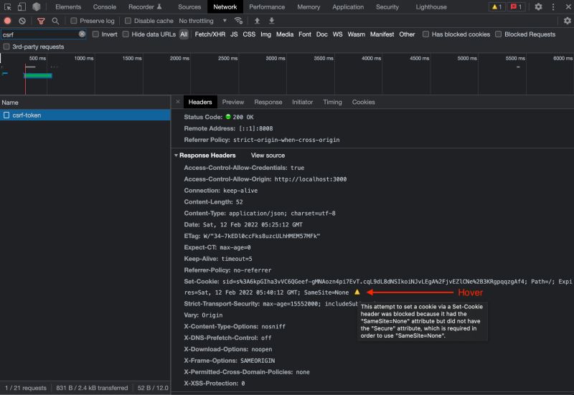The height and width of the screenshot is (395, 574).
Task: Open DevTools more options menu
Action: click(553, 6)
